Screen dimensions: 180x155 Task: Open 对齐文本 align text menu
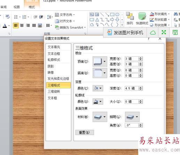pos(65,21)
